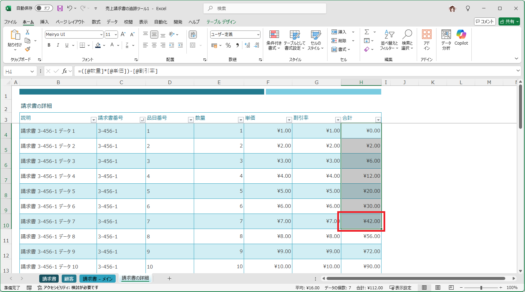Toggle middle vertical alignment
This screenshot has width=525, height=292.
154,35
